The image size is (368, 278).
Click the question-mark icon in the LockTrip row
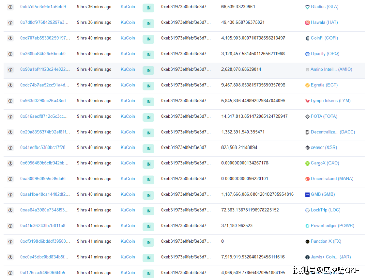(10, 210)
